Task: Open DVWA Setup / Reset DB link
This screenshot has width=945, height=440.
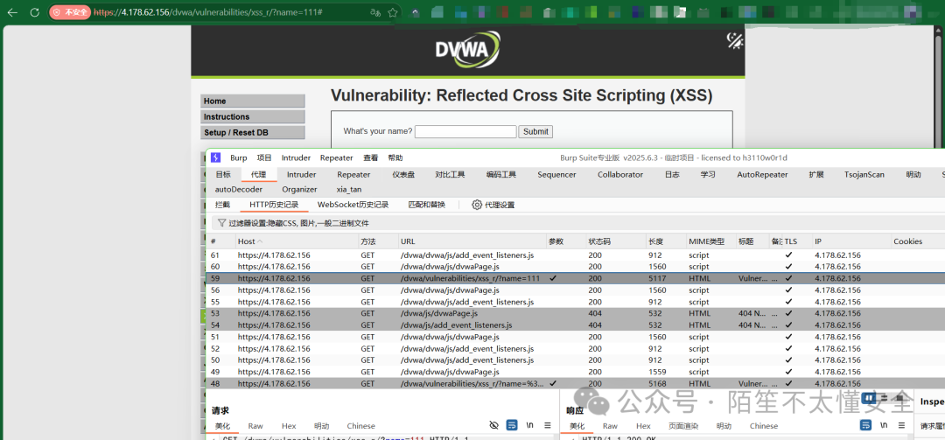Action: (x=253, y=133)
